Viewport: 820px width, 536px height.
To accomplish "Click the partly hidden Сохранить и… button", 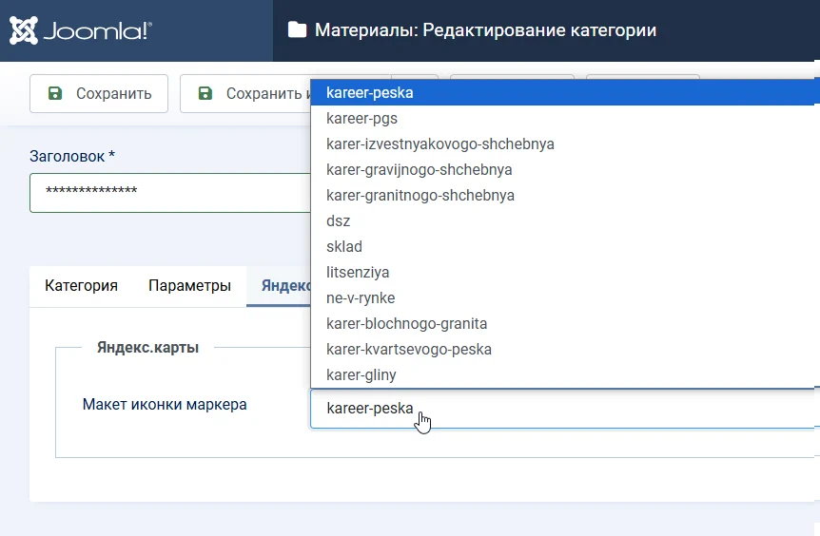I will (245, 93).
